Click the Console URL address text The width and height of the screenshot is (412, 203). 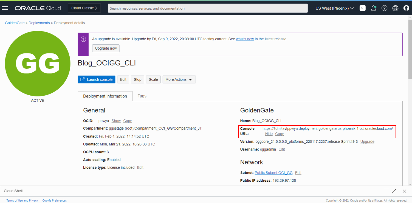click(328, 128)
